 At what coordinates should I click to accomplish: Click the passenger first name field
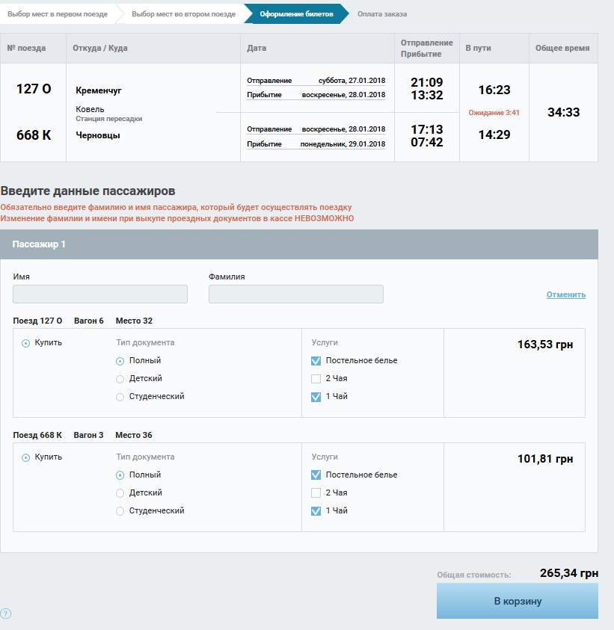click(x=100, y=294)
